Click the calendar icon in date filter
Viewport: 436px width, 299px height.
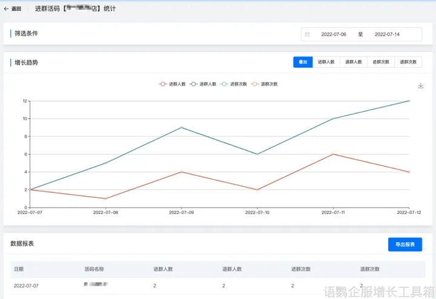(308, 34)
